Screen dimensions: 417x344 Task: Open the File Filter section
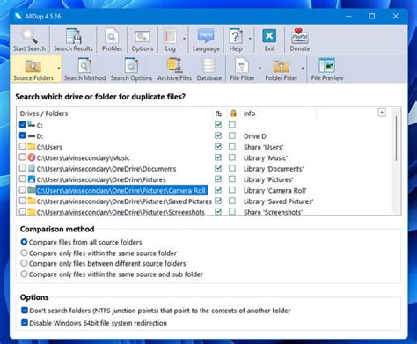point(242,70)
